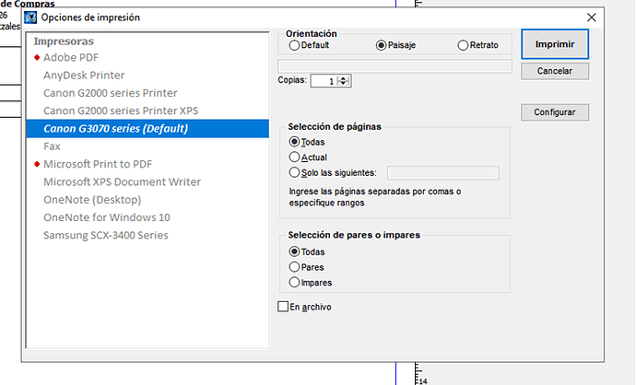636x385 pixels.
Task: Choose AnyDesk Printer from the list
Action: pos(84,76)
